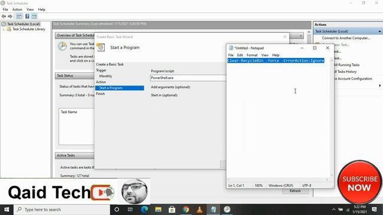Image resolution: width=383 pixels, height=215 pixels.
Task: Open Notepad Edit menu
Action: click(240, 55)
